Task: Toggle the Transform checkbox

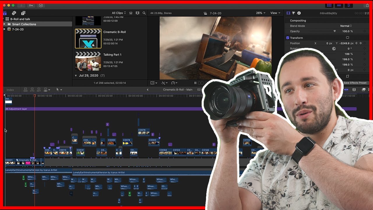Action: point(288,38)
